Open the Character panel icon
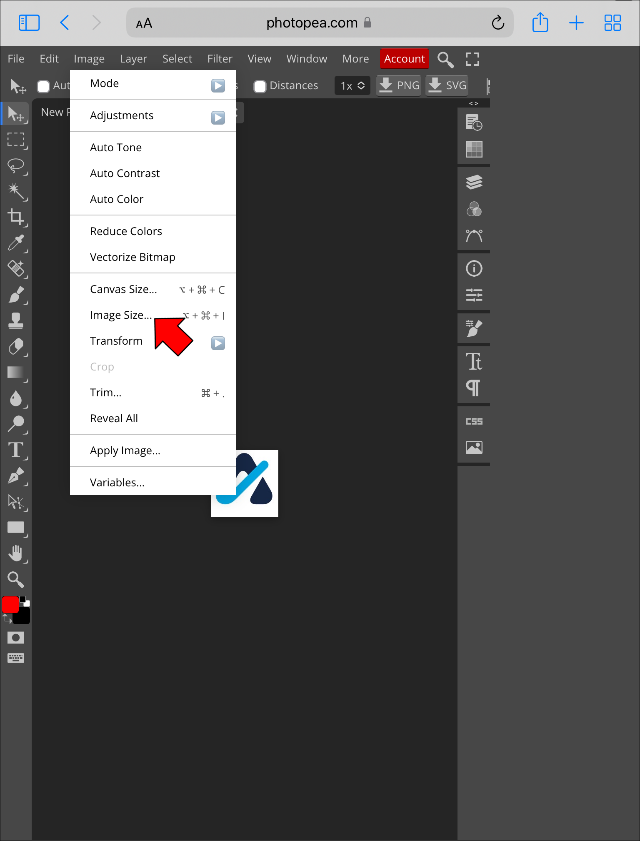640x841 pixels. (474, 362)
